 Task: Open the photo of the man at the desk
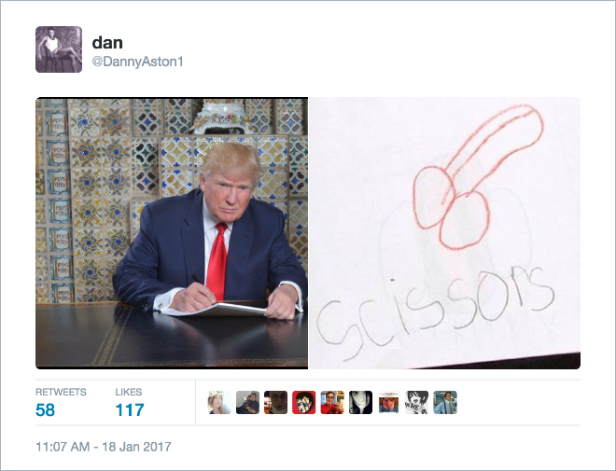coord(172,233)
